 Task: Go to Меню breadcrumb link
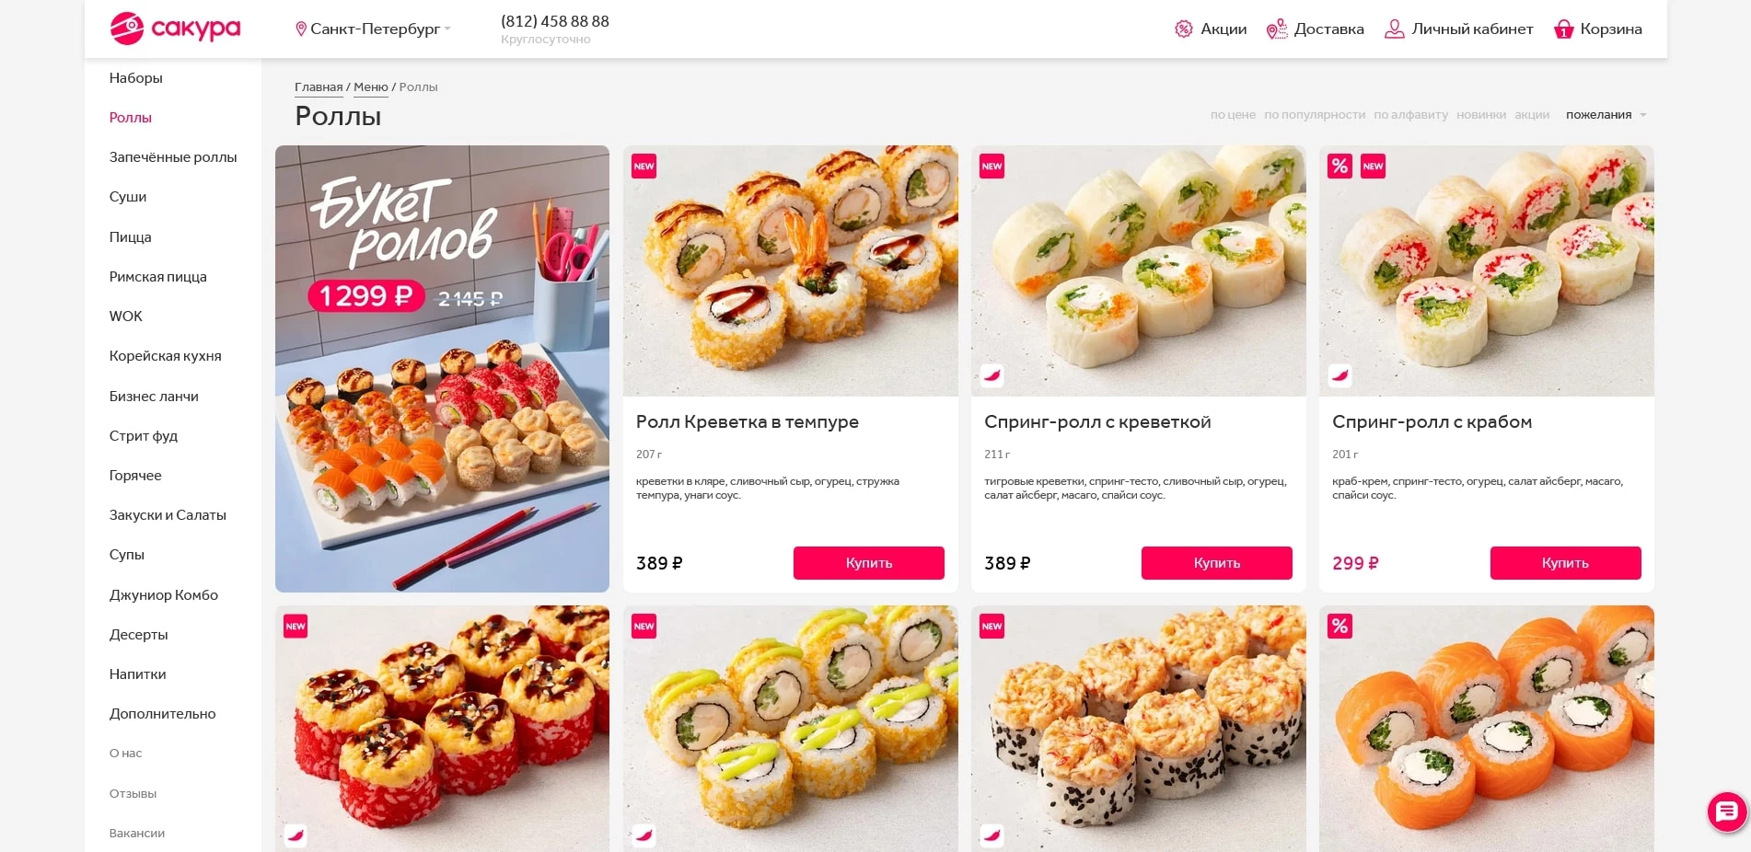[371, 87]
